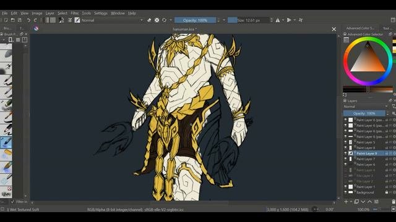The image size is (396, 222).
Task: Open brush preset storage resources icon
Action: pos(25,39)
